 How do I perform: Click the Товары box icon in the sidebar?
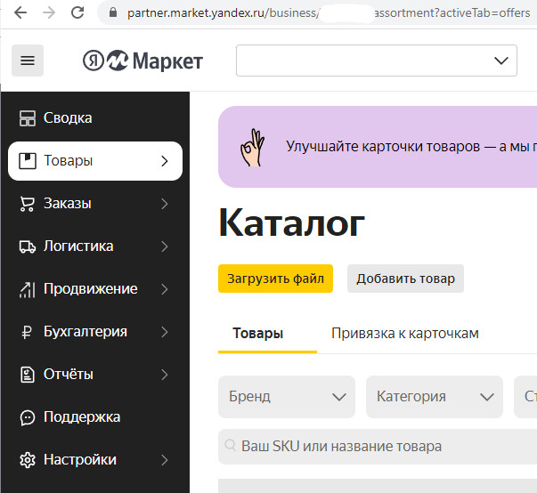tap(28, 161)
